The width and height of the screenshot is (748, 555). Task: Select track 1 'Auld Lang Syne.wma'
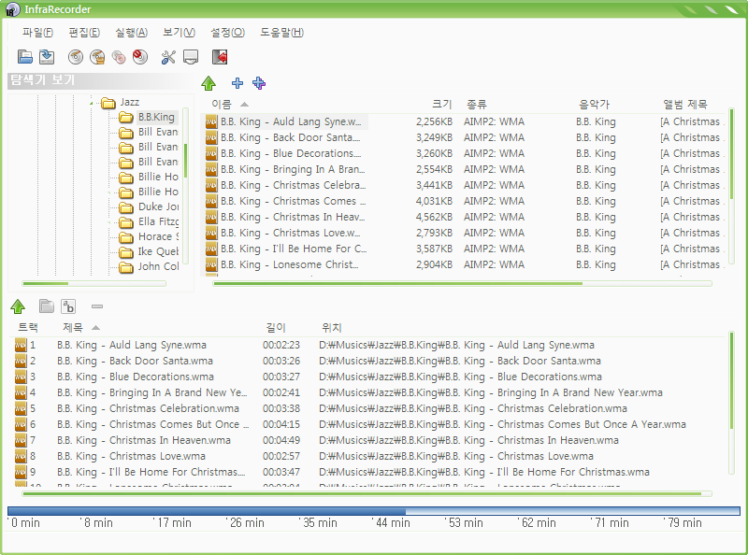tap(132, 345)
